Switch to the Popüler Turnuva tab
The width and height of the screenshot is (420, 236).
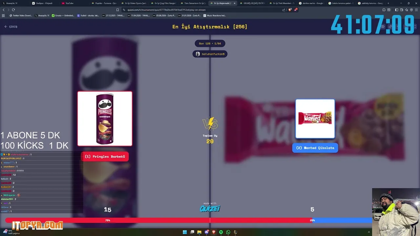(x=103, y=3)
